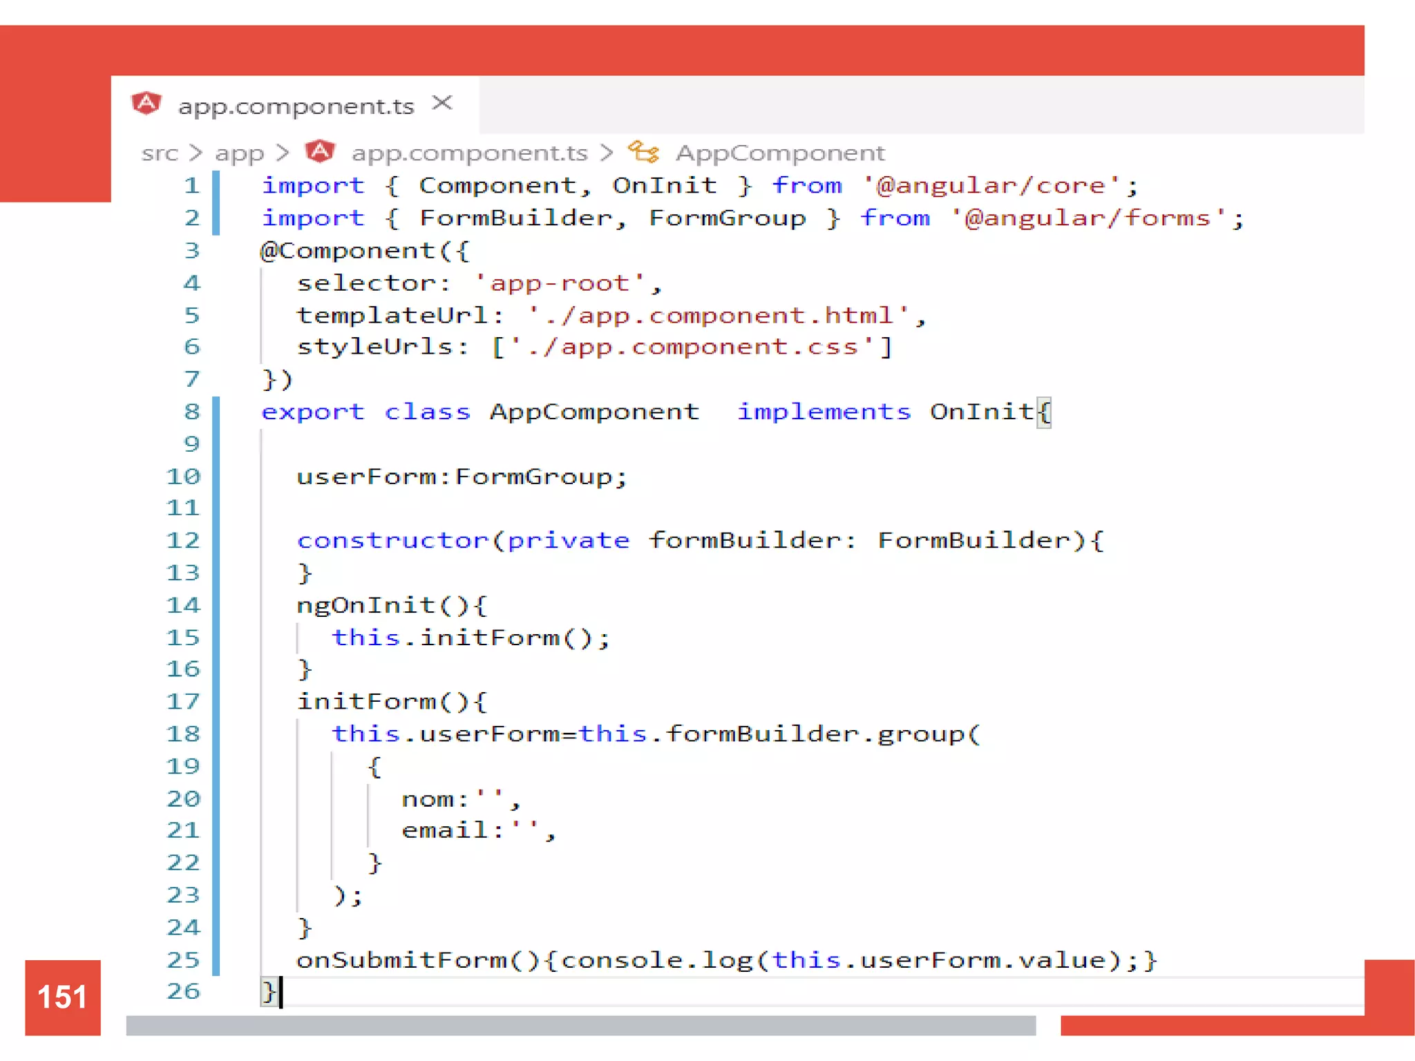Place cursor on line 26 closing brace

268,992
